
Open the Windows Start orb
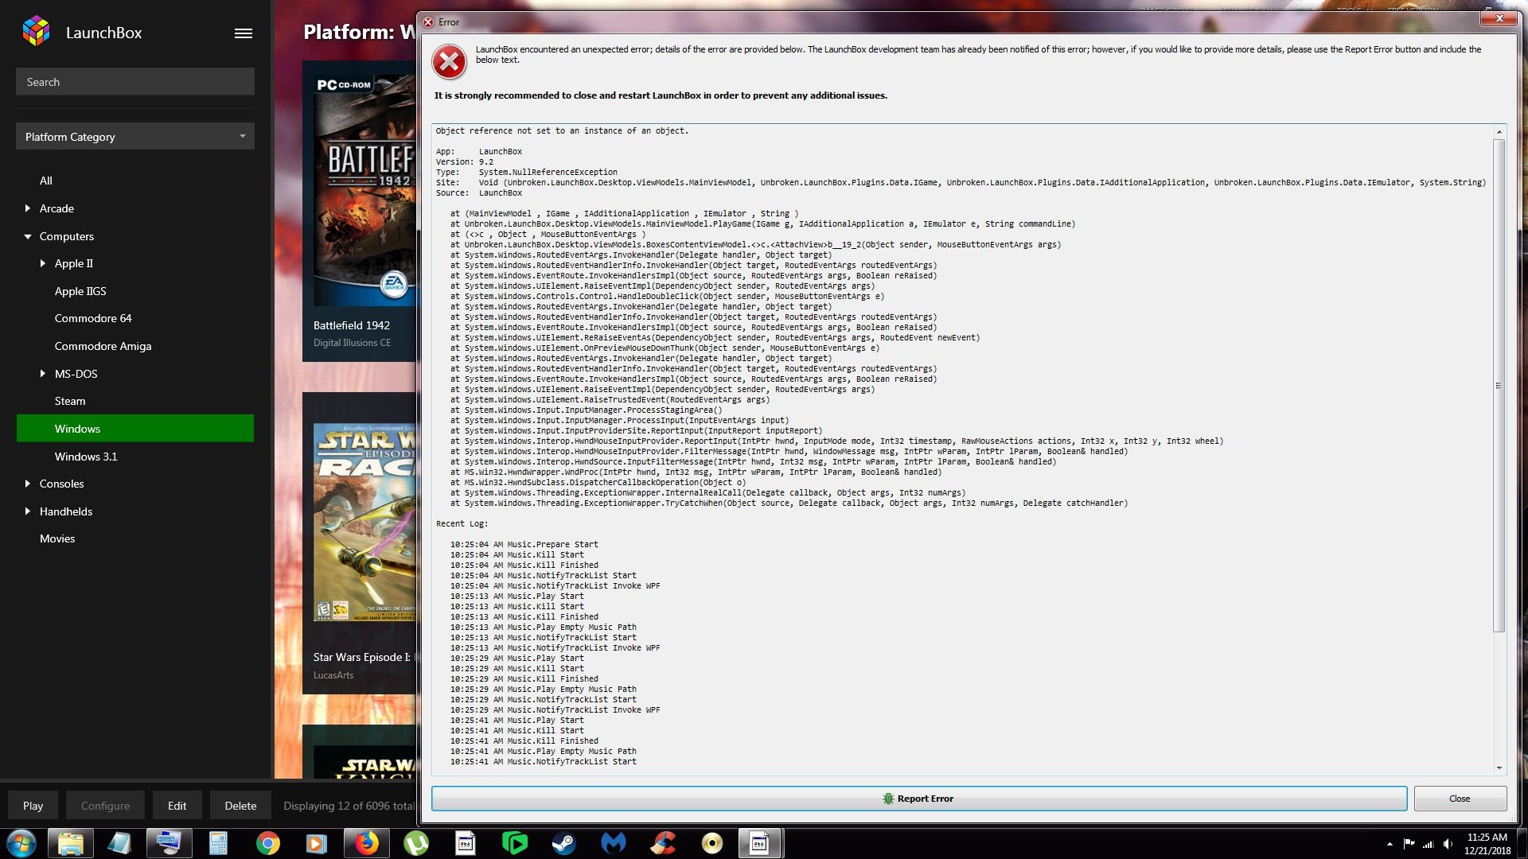tap(21, 843)
